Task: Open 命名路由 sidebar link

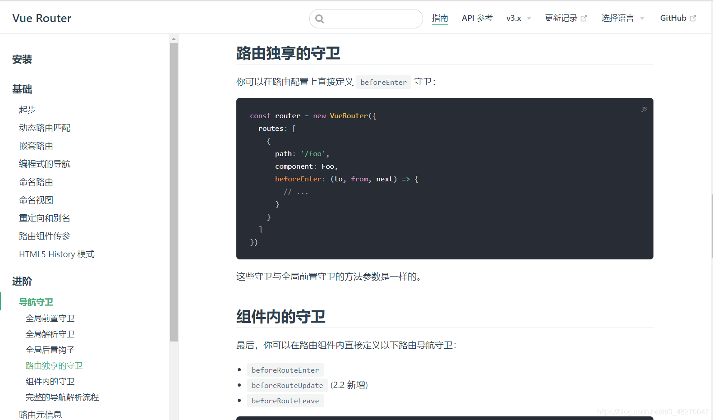Action: [x=36, y=182]
